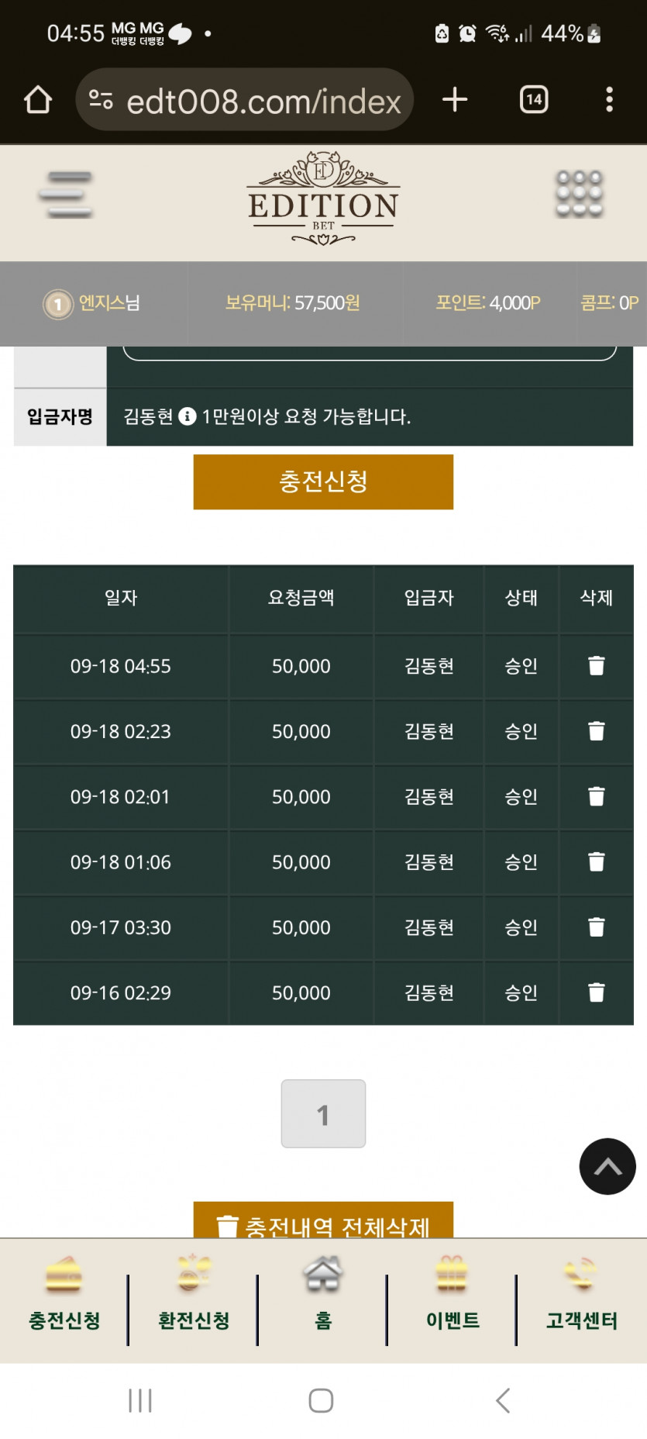Image resolution: width=647 pixels, height=1439 pixels.
Task: Tap the browser home icon
Action: pos(38,100)
